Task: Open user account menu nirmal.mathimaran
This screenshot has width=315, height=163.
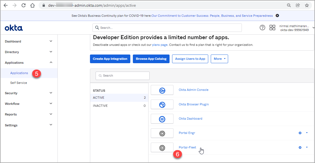Action: (297, 28)
